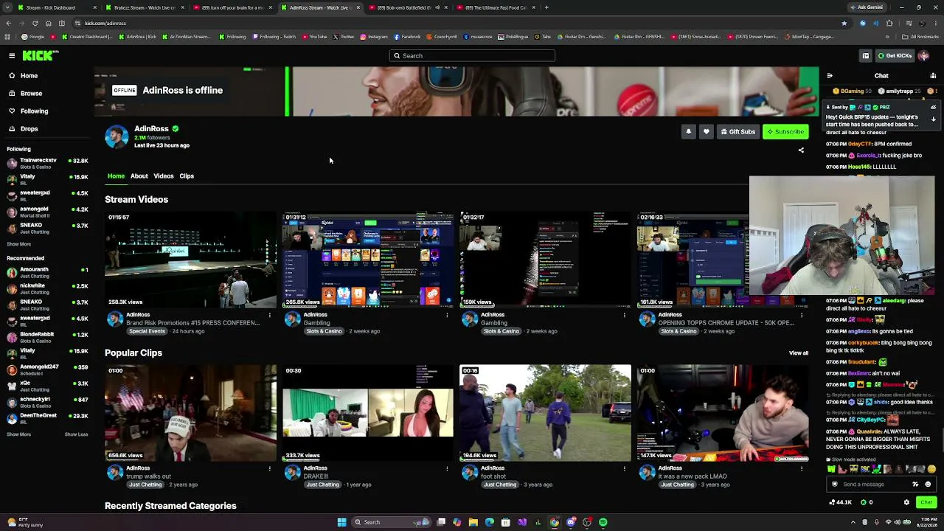Viewport: 944px width, 531px height.
Task: Reload the page with browser refresh button
Action: [35, 23]
